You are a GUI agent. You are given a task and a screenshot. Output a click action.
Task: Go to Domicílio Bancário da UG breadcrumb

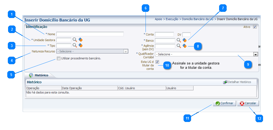[198, 19]
